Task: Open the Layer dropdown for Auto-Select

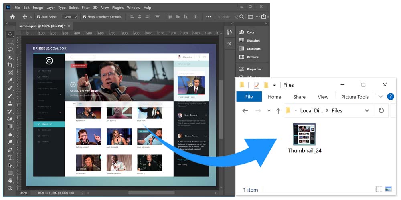Action: (x=70, y=17)
